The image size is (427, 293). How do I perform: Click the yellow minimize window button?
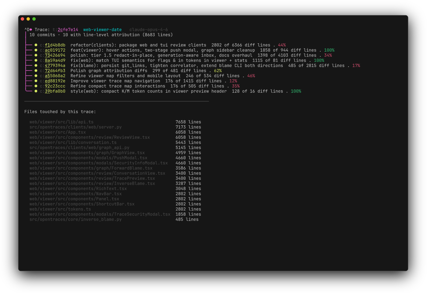point(28,19)
